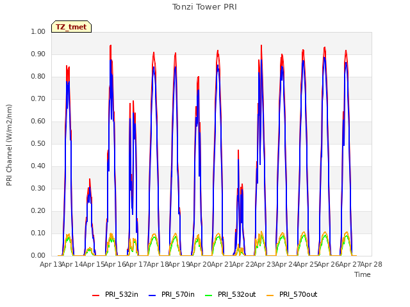Select the PRI_570out legend label
The image size is (410, 307).
tap(299, 294)
